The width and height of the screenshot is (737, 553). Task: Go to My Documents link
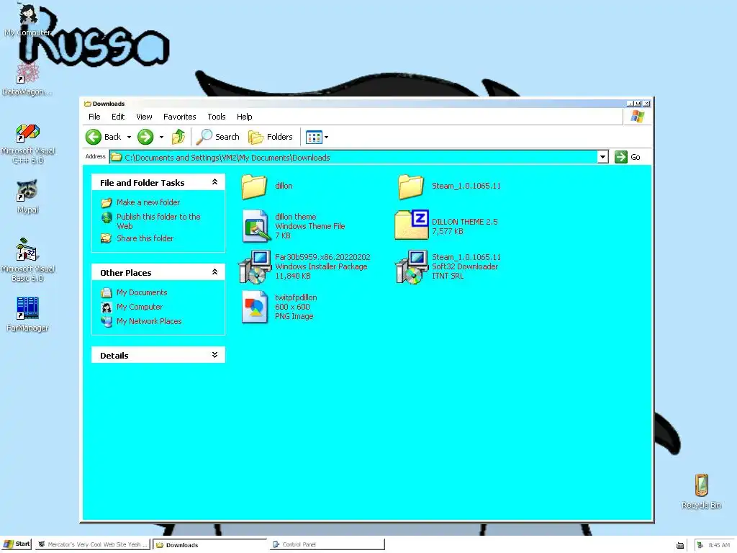(142, 292)
